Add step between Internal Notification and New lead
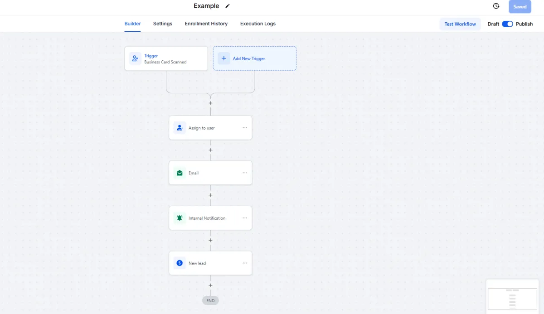 click(210, 240)
